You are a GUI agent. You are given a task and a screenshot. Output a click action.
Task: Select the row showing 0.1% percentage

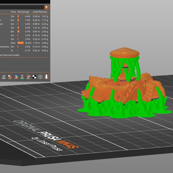[25, 51]
